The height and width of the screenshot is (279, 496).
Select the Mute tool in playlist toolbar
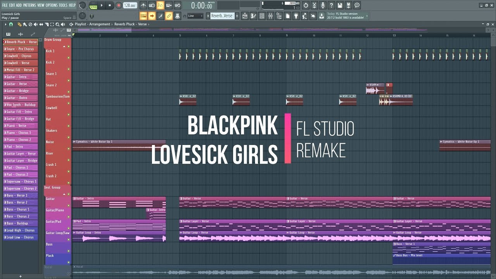[36, 24]
